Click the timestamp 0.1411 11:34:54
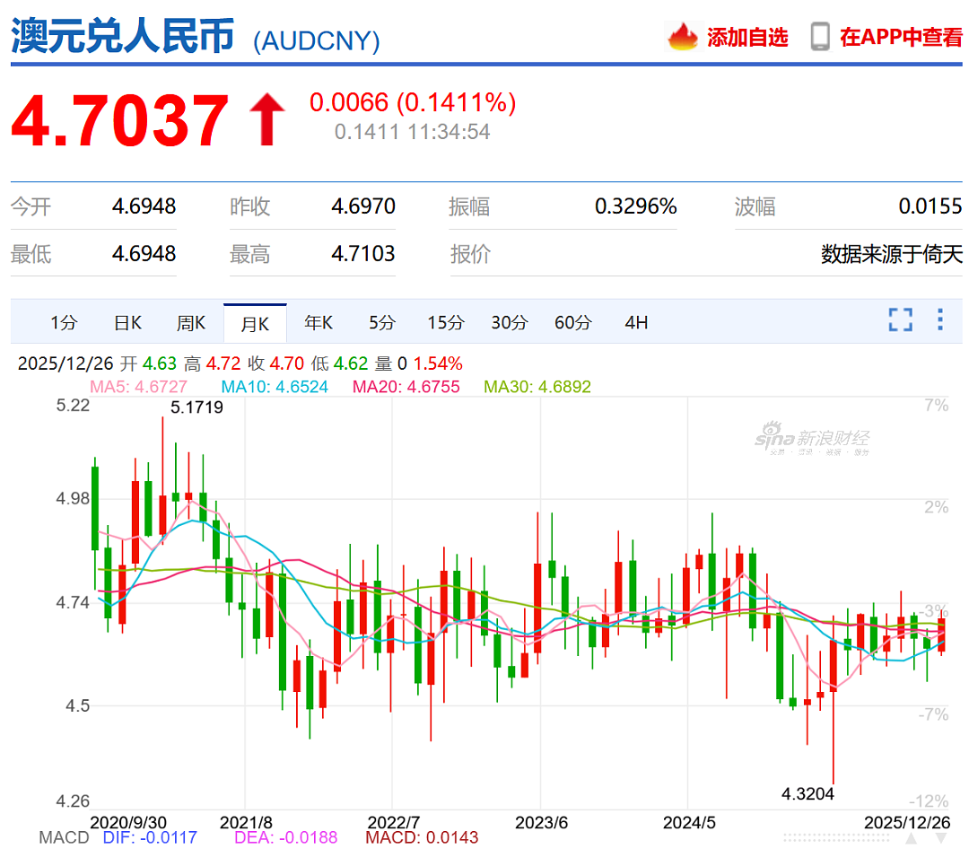 412,132
